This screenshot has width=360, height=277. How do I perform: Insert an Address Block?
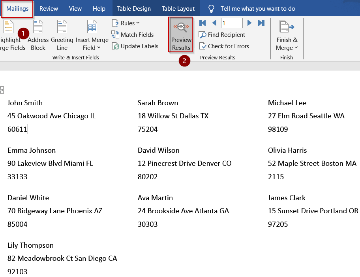pyautogui.click(x=38, y=35)
